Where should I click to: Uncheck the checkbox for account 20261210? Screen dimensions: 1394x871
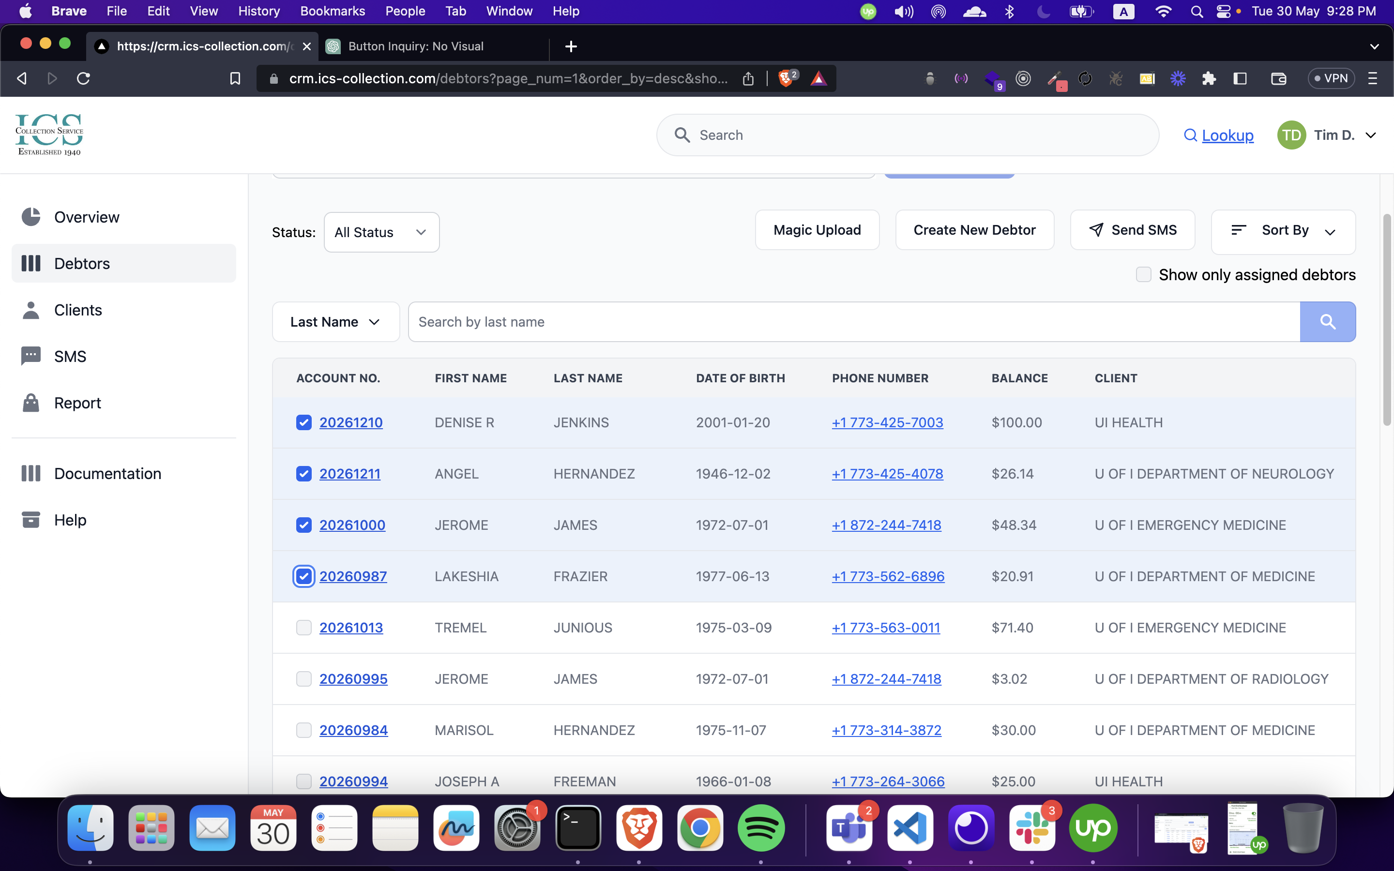tap(303, 422)
